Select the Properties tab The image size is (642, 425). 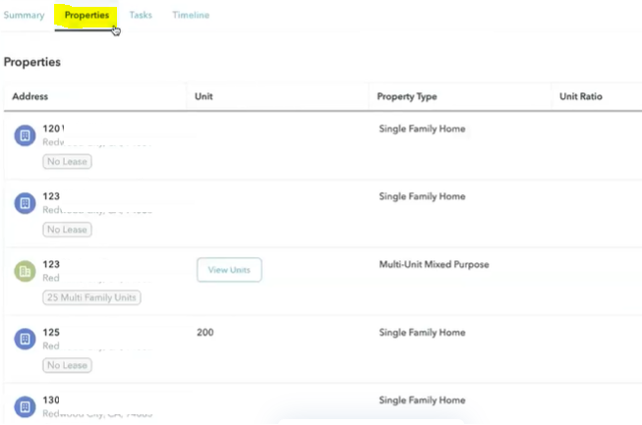[87, 16]
